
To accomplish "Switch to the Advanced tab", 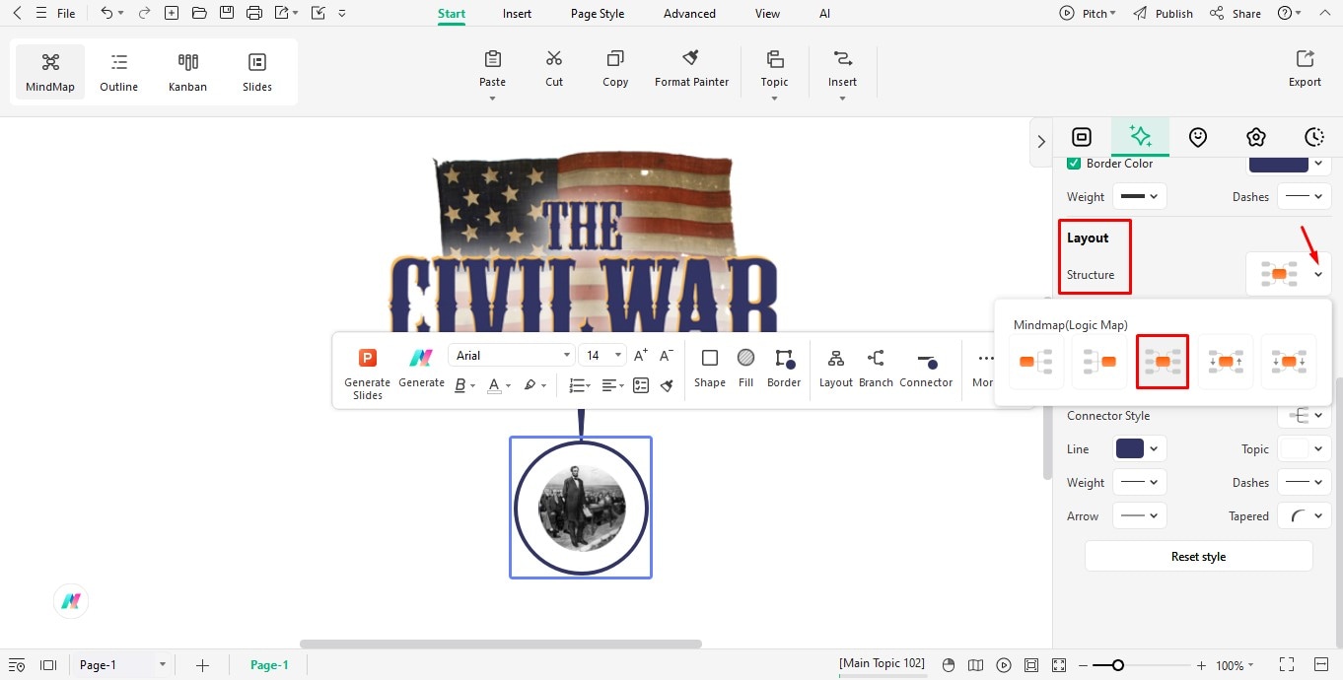I will coord(689,14).
